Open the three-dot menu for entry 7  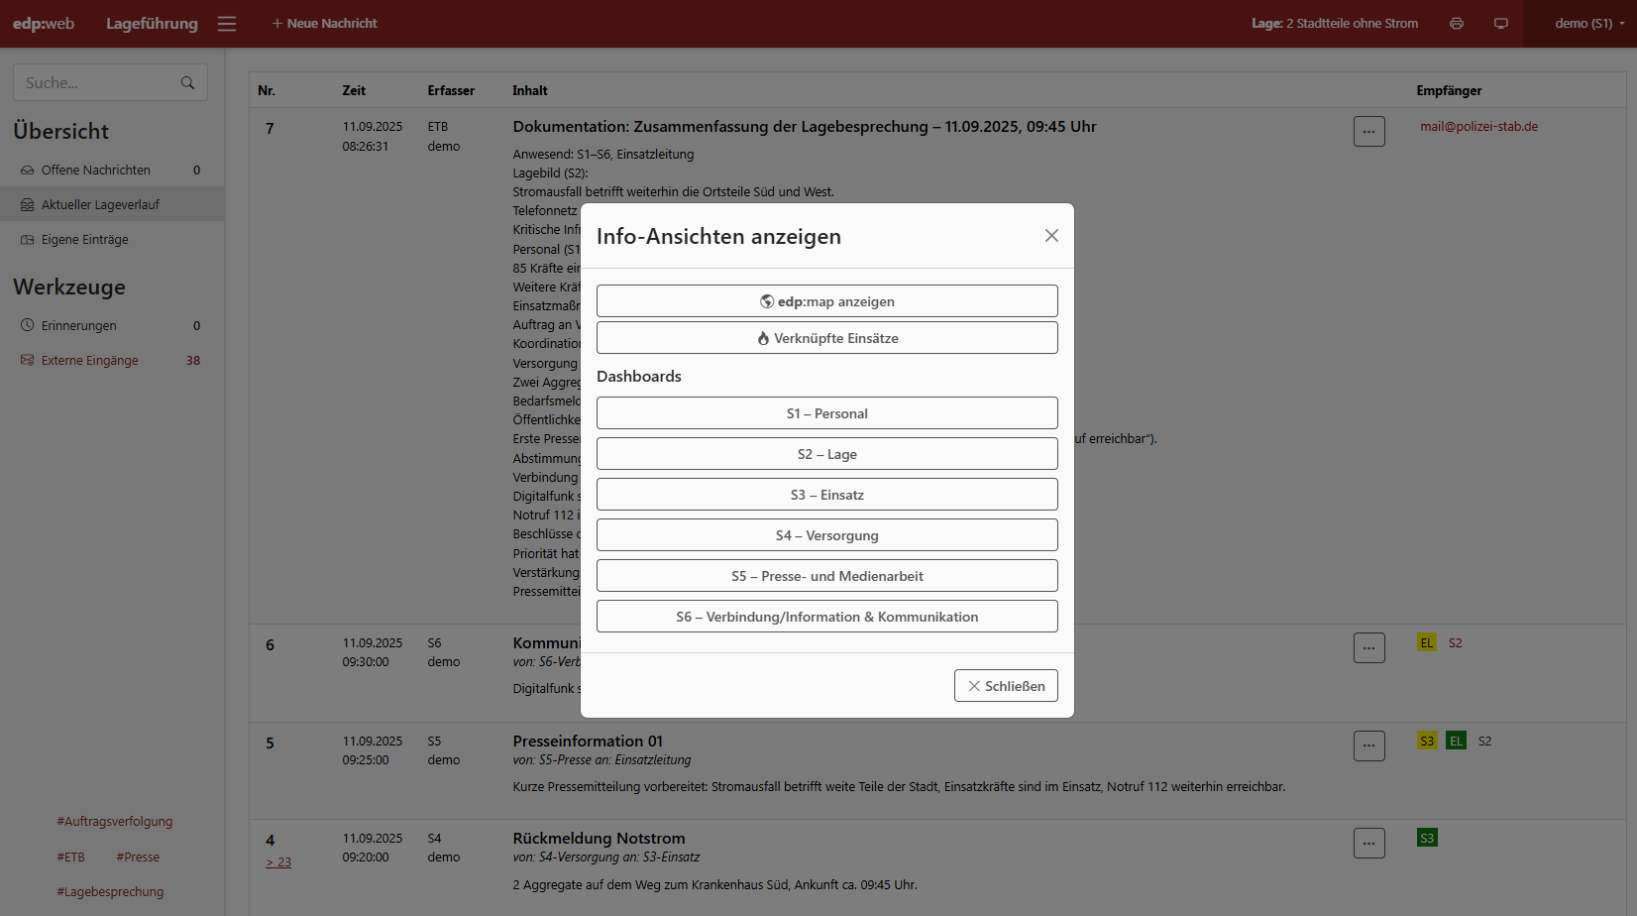pos(1368,132)
